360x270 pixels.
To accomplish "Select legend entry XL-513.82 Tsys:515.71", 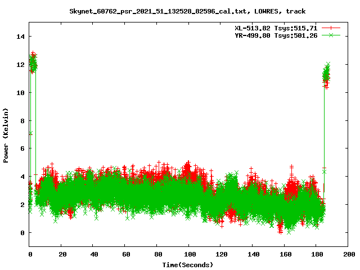I will coord(276,28).
